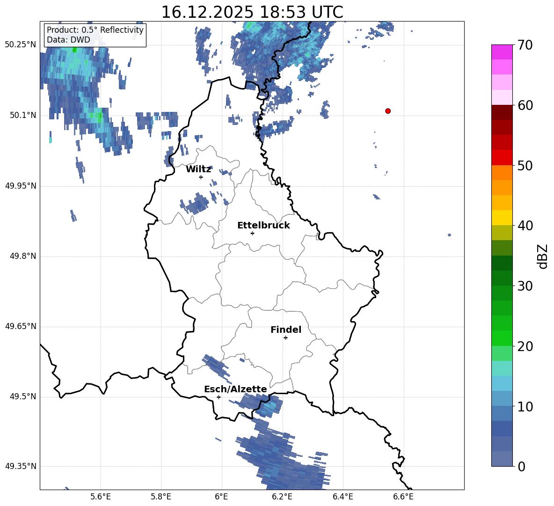Click the 70 colorbar tick label
The height and width of the screenshot is (506, 554).
[x=525, y=45]
